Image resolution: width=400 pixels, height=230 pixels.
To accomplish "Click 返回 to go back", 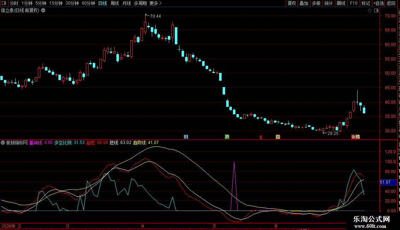I will pyautogui.click(x=391, y=3).
